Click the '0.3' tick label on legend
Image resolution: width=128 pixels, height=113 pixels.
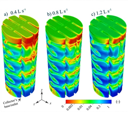(99, 107)
